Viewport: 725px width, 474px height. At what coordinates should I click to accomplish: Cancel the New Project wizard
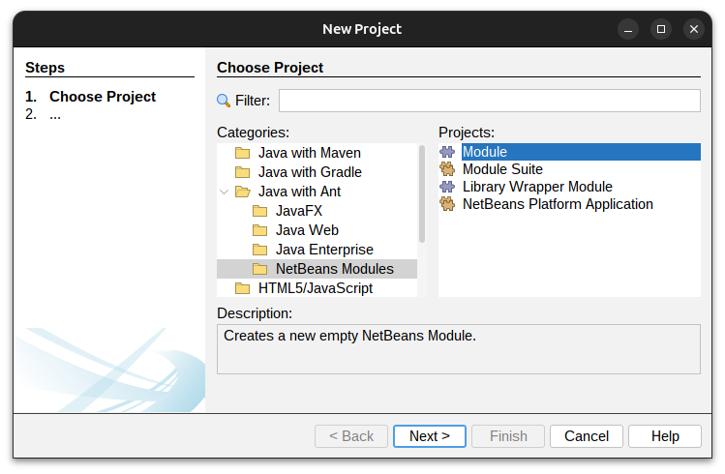coord(587,436)
